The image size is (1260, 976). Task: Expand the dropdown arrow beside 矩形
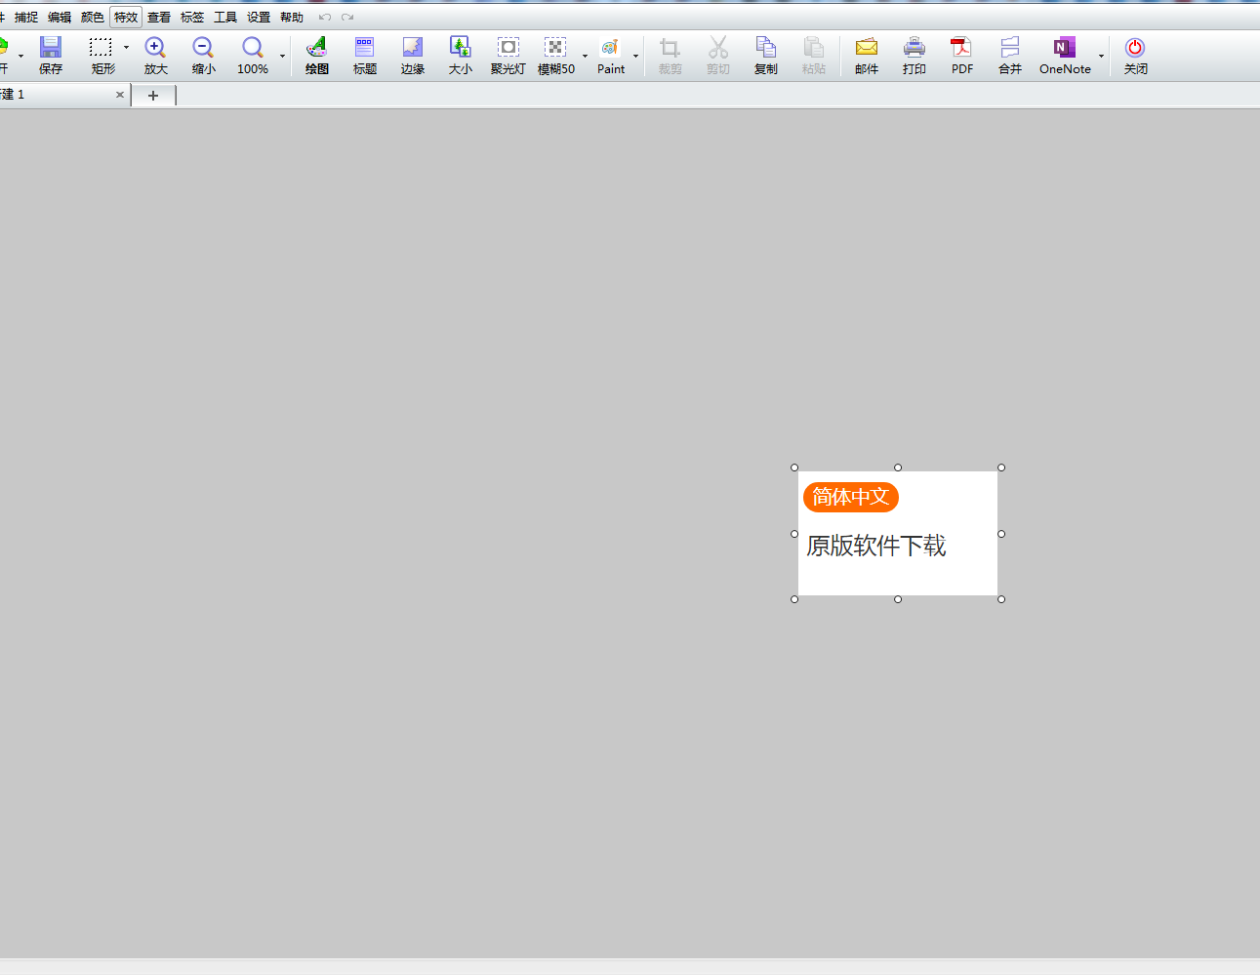click(126, 48)
